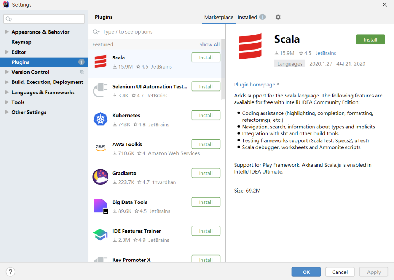Viewport: 394px width, 280px height.
Task: Select Languages & Frameworks settings
Action: 43,92
